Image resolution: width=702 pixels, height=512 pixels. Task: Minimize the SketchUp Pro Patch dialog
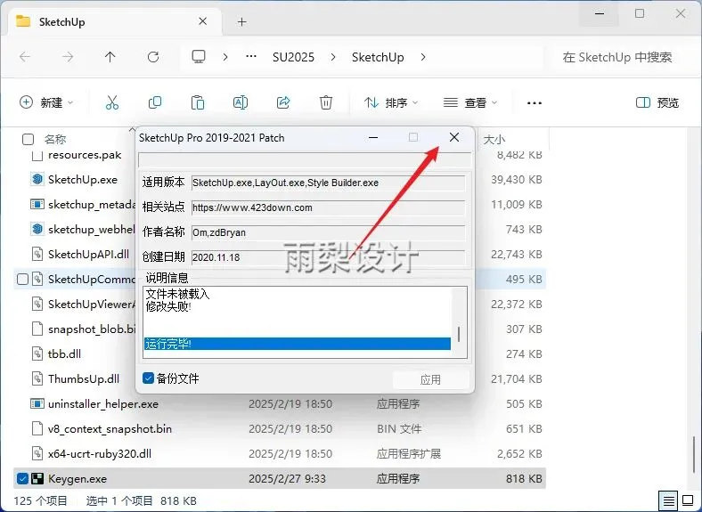point(373,137)
